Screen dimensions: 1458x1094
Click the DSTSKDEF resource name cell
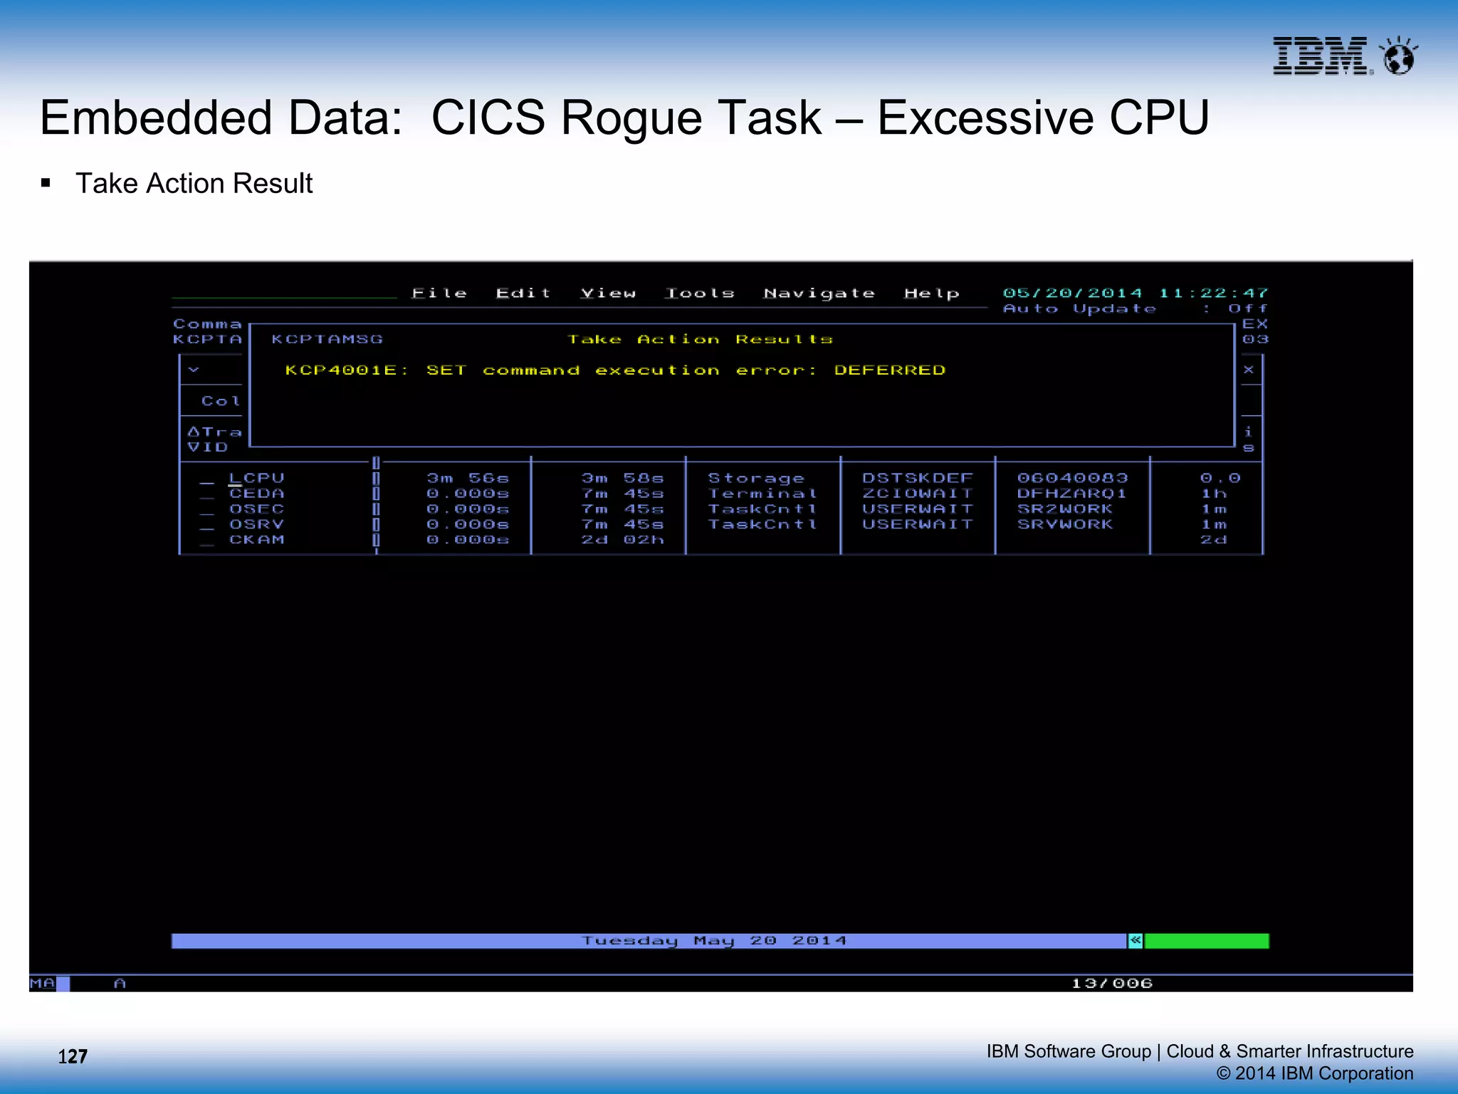pyautogui.click(x=917, y=478)
